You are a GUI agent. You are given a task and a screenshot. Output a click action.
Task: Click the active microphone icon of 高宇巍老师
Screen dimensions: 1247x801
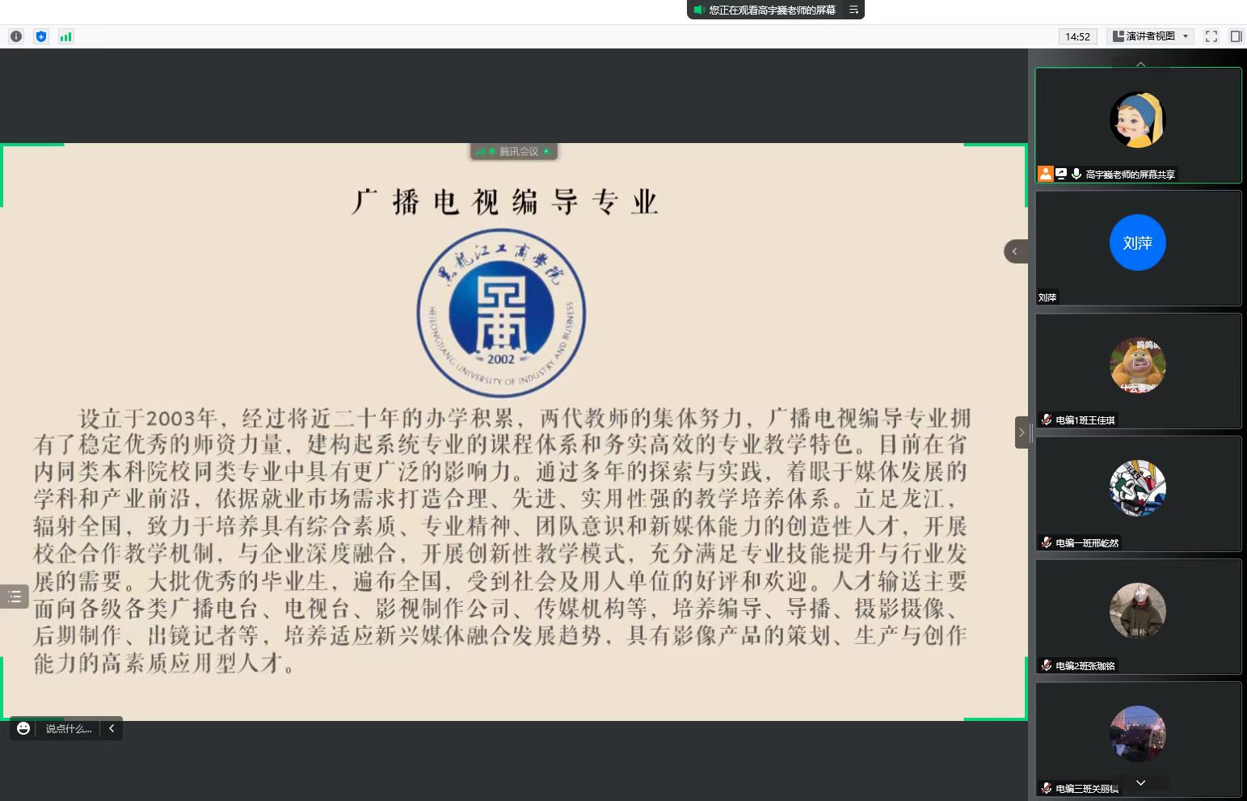pos(1076,174)
